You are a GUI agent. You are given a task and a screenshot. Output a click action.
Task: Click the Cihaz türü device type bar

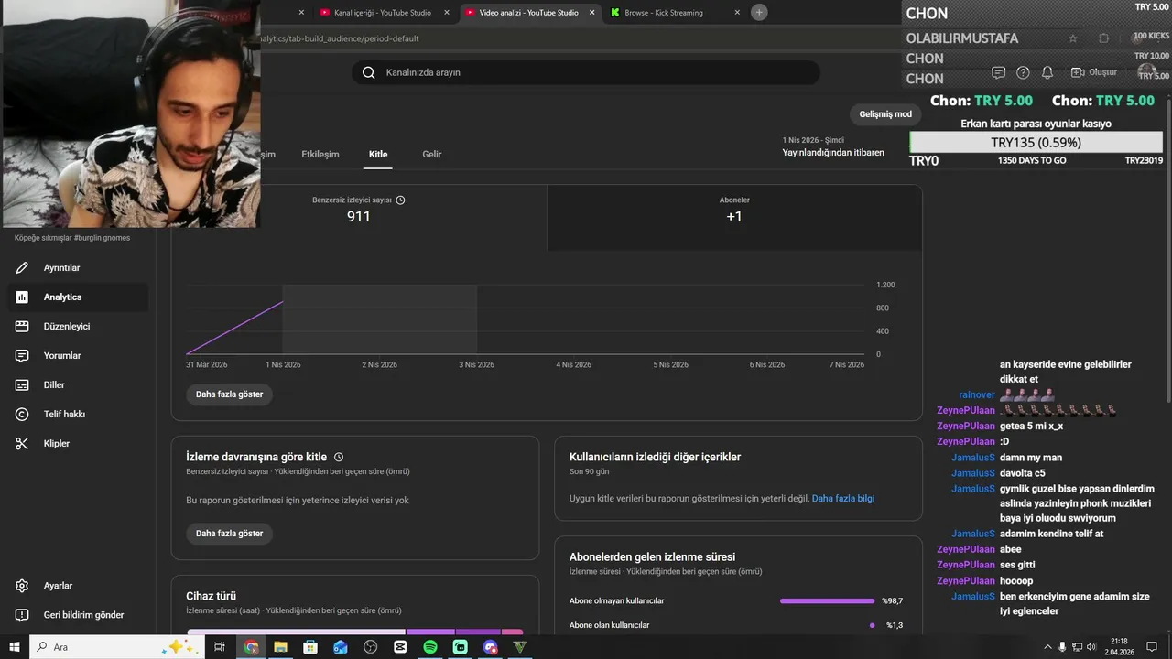(355, 632)
